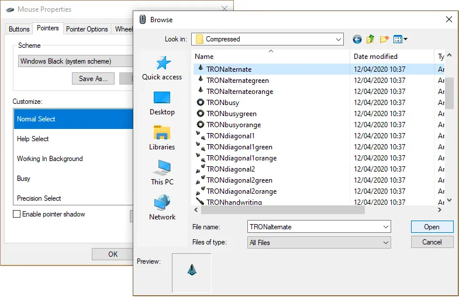Click Save As button in Scheme
459x304 pixels.
coord(93,79)
